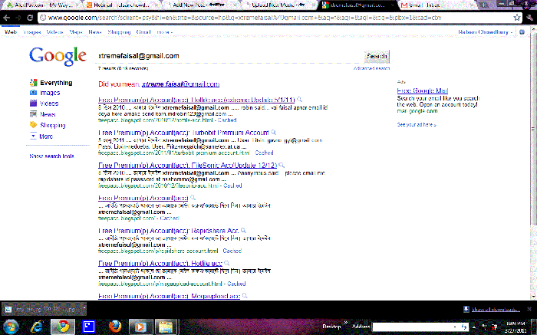
Task: Select the Images camera icon in sidebar
Action: [x=33, y=93]
